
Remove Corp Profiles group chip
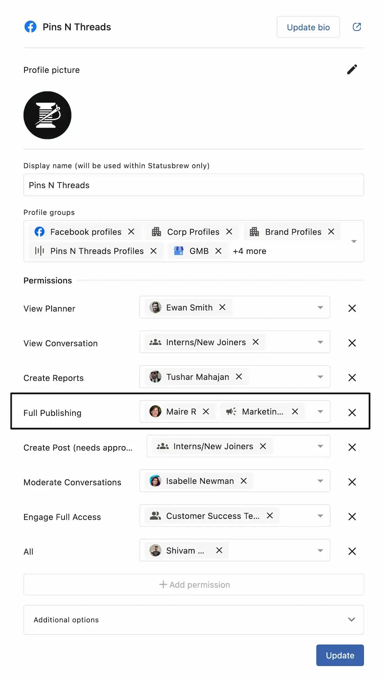coord(229,232)
